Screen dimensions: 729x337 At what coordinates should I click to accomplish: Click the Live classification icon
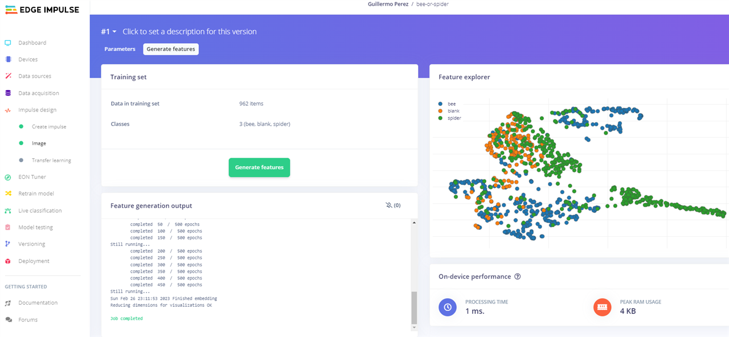pyautogui.click(x=8, y=211)
